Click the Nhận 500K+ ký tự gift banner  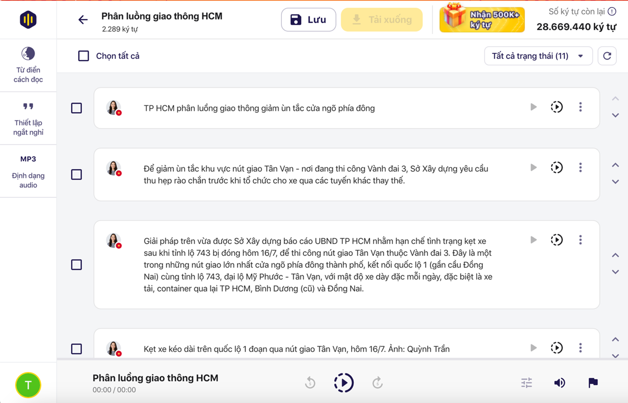[x=482, y=20]
